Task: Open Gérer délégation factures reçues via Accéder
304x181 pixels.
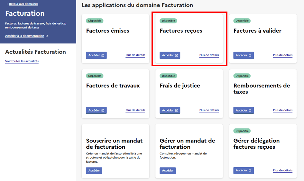Action: [244, 170]
